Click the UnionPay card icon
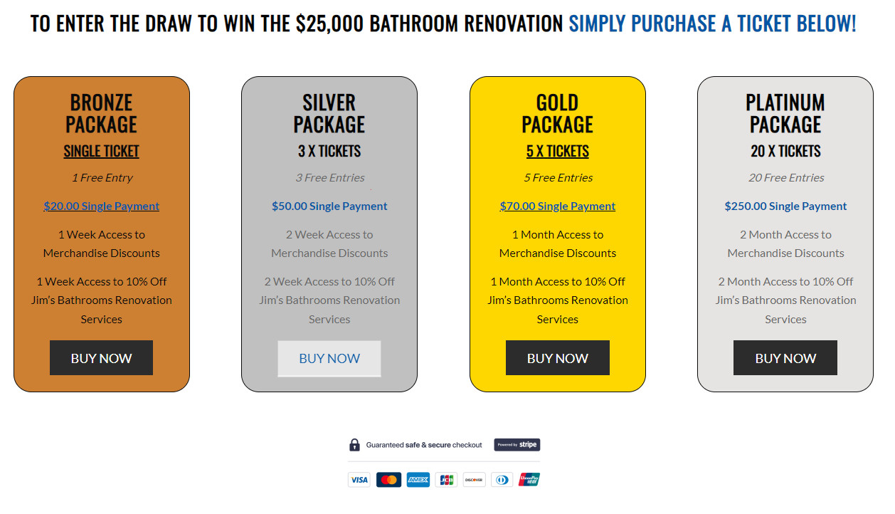The image size is (895, 514). 529,480
